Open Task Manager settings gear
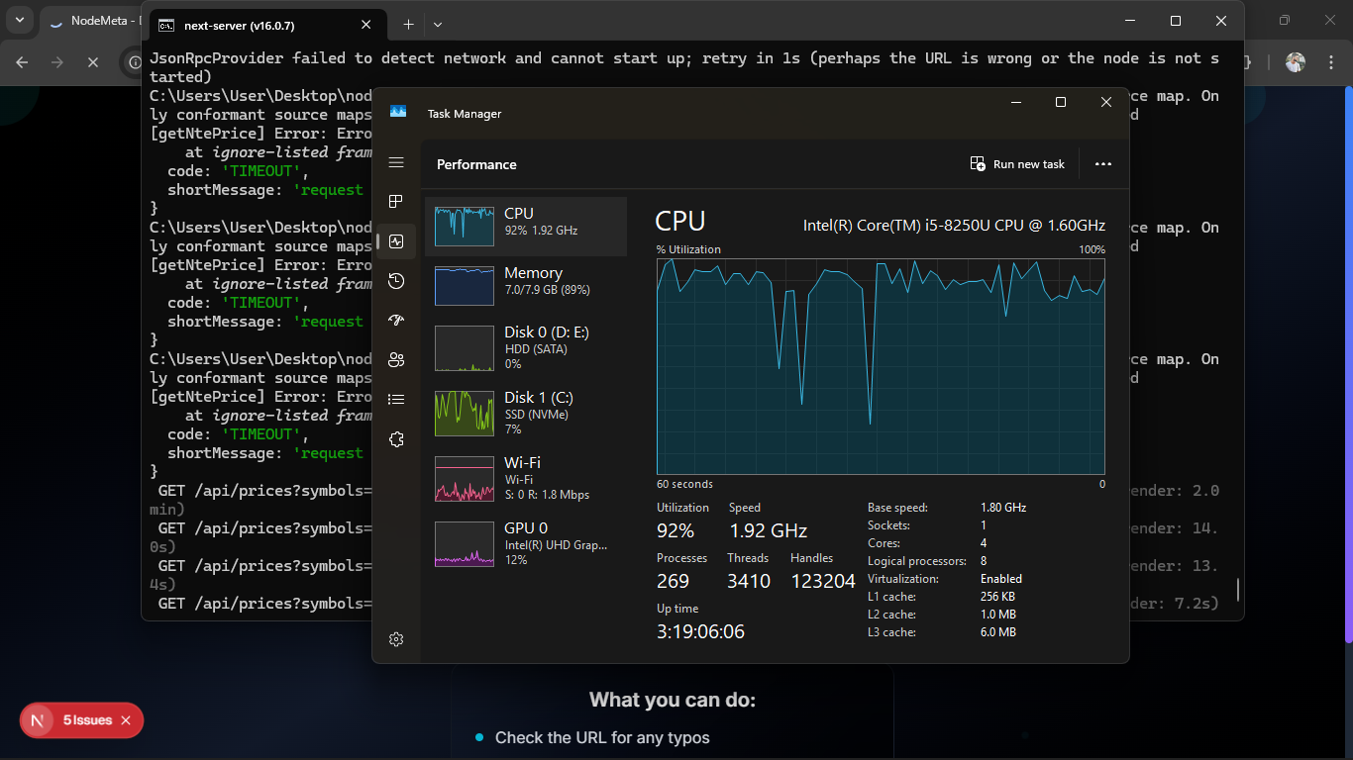This screenshot has width=1353, height=760. (396, 639)
